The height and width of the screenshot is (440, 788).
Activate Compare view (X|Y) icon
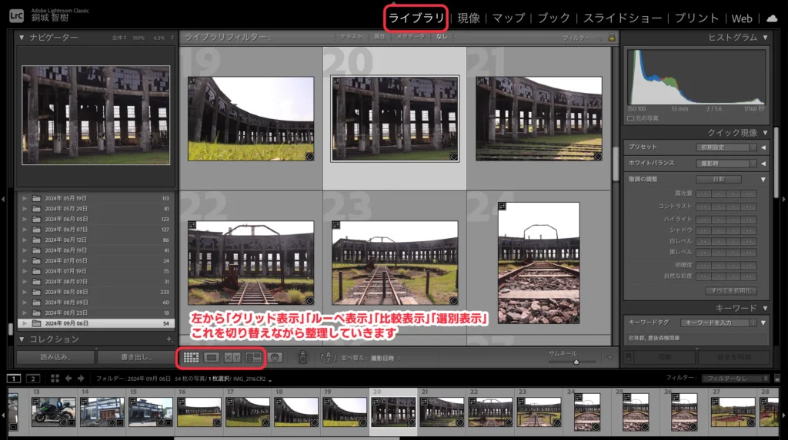pos(232,357)
